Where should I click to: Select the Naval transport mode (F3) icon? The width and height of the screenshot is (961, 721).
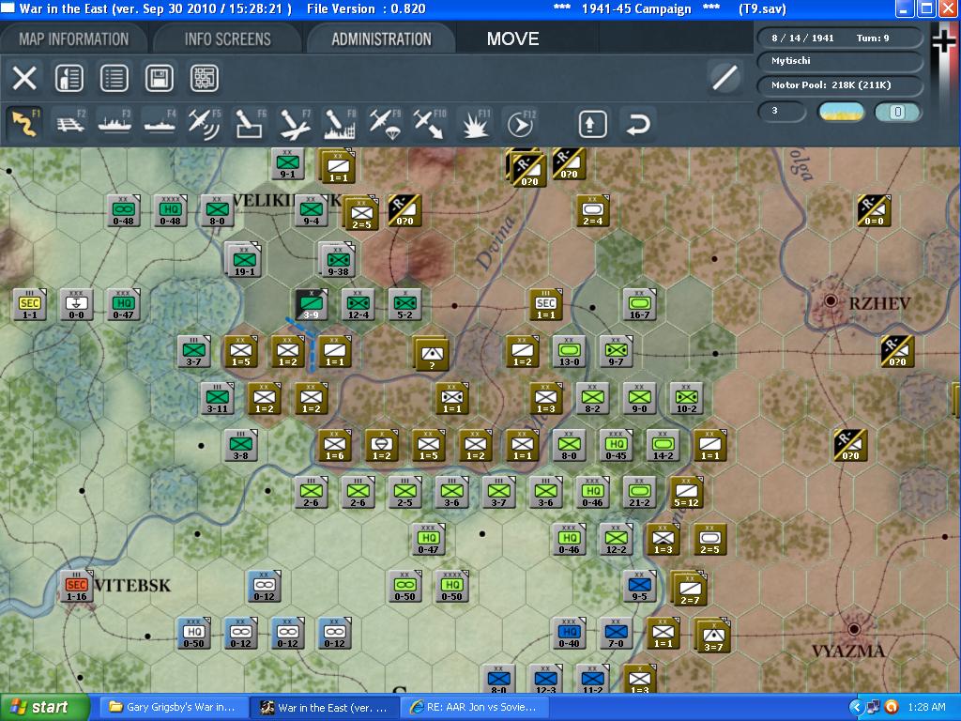click(114, 123)
